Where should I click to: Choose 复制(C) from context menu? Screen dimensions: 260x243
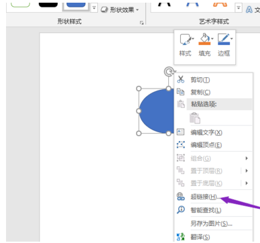tap(213, 92)
